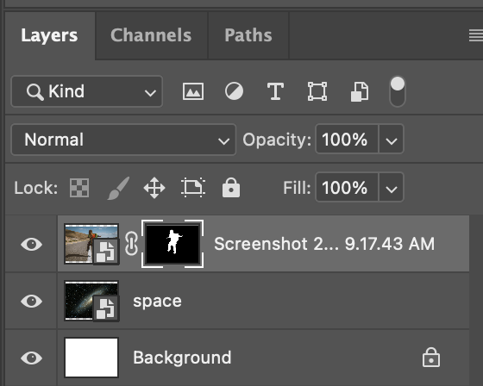Viewport: 483px width, 386px height.
Task: Filter for smart objects icon
Action: pos(360,91)
